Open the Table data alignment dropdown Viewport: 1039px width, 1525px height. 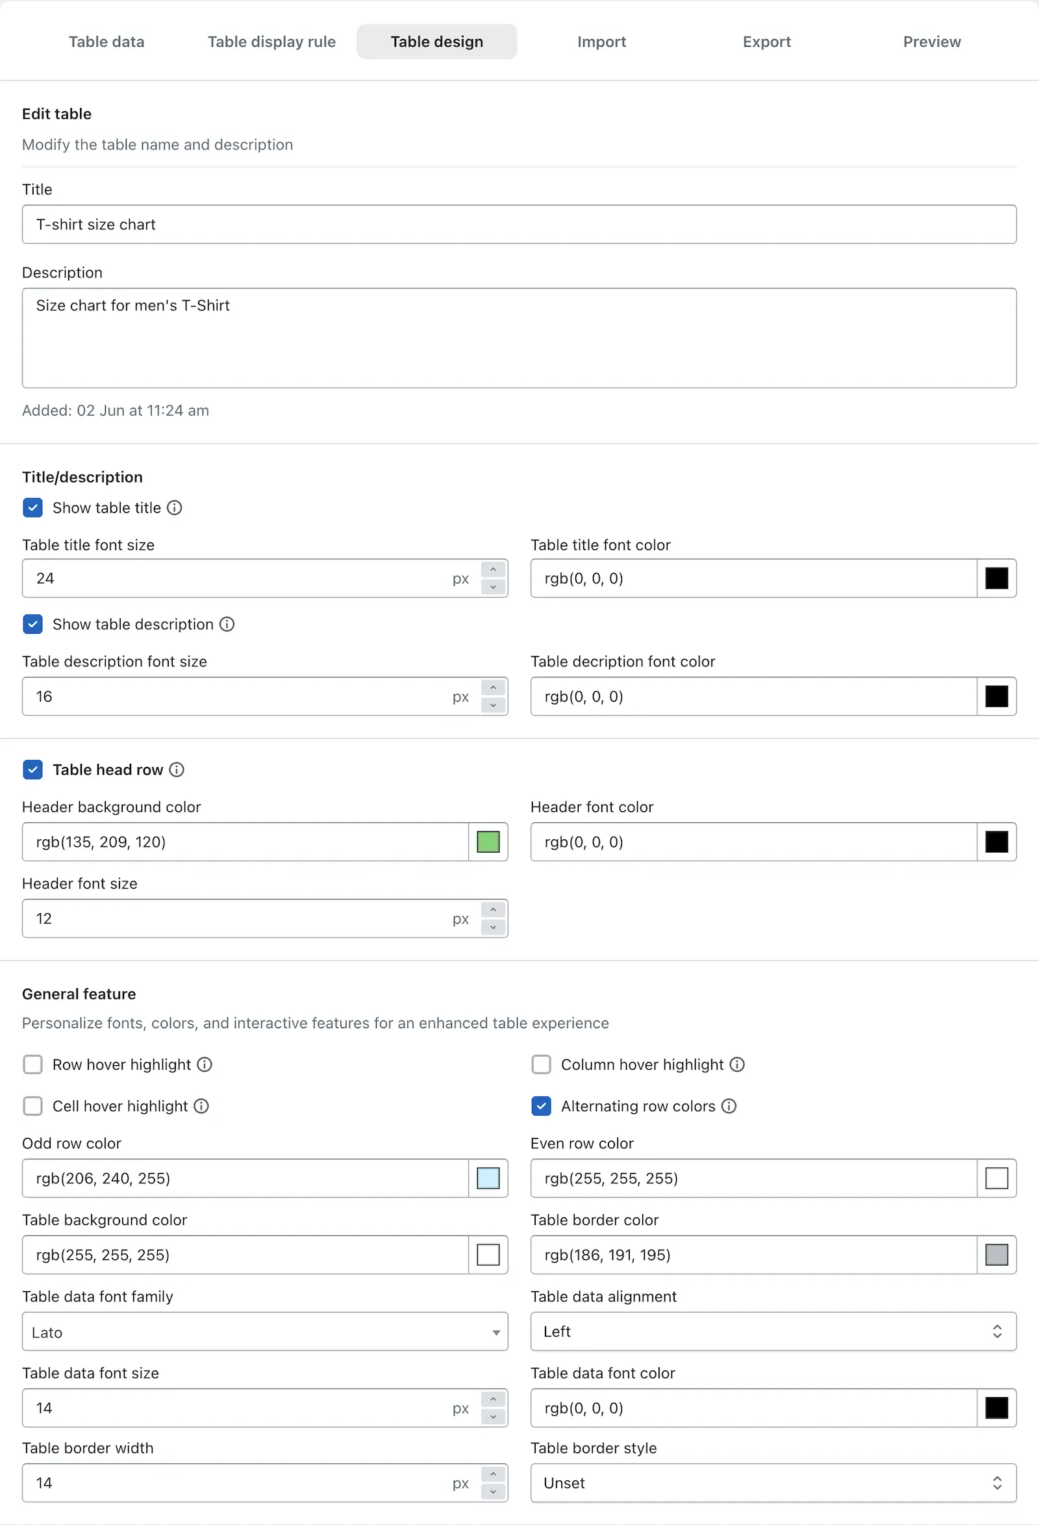(x=773, y=1331)
